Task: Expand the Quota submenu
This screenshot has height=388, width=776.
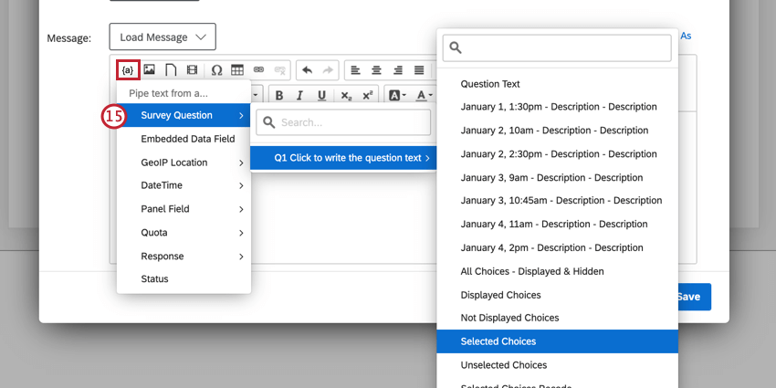Action: pos(184,233)
